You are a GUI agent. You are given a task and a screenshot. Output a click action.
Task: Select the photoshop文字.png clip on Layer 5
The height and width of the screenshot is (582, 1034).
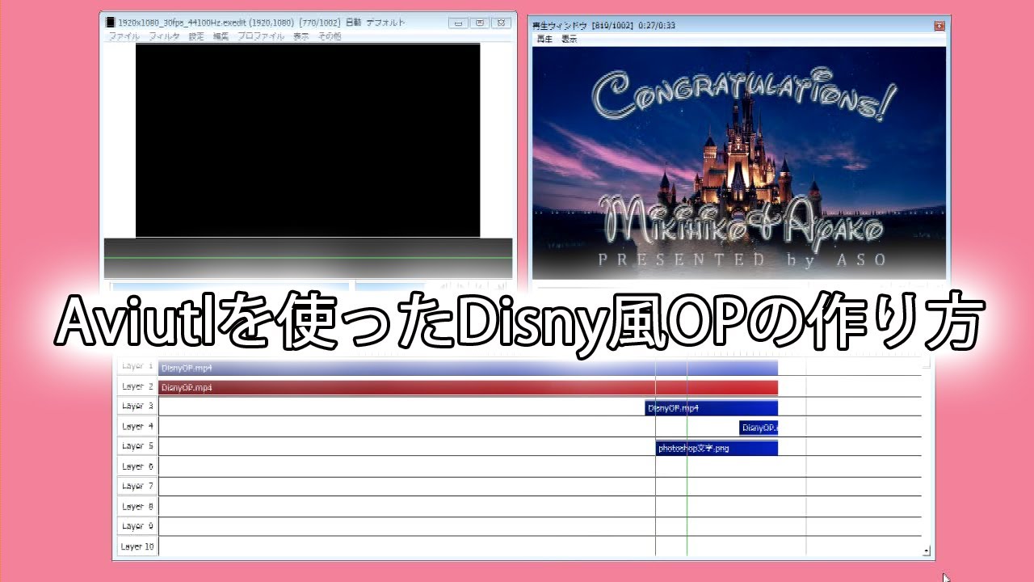(717, 448)
